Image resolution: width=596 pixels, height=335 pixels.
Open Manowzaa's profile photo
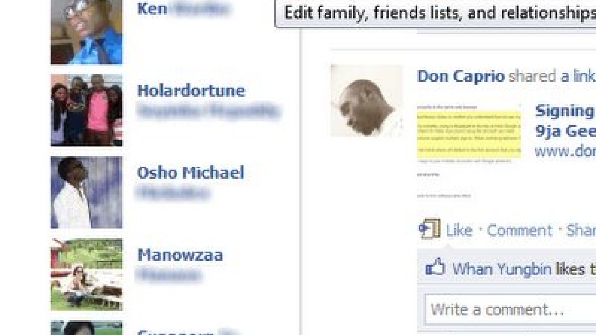point(87,275)
